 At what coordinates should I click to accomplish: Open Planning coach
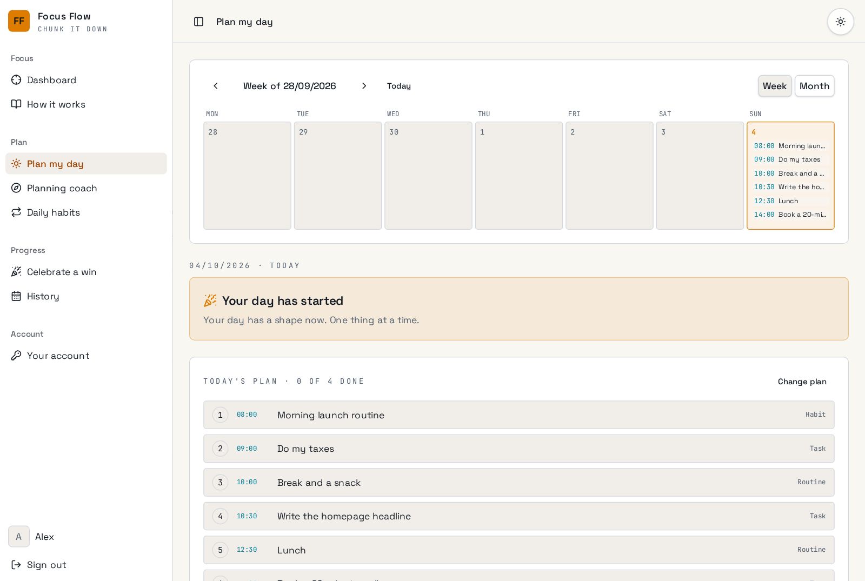click(x=86, y=188)
